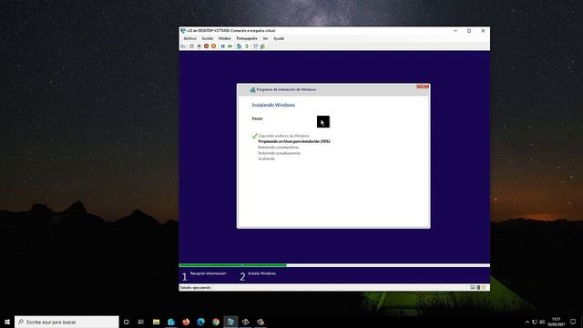The height and width of the screenshot is (328, 583).
Task: Click the mouse status icon in VM status bar
Action: (x=478, y=288)
